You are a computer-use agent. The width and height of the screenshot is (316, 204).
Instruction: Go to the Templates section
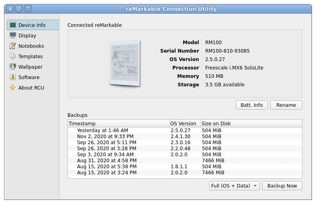[x=33, y=57]
